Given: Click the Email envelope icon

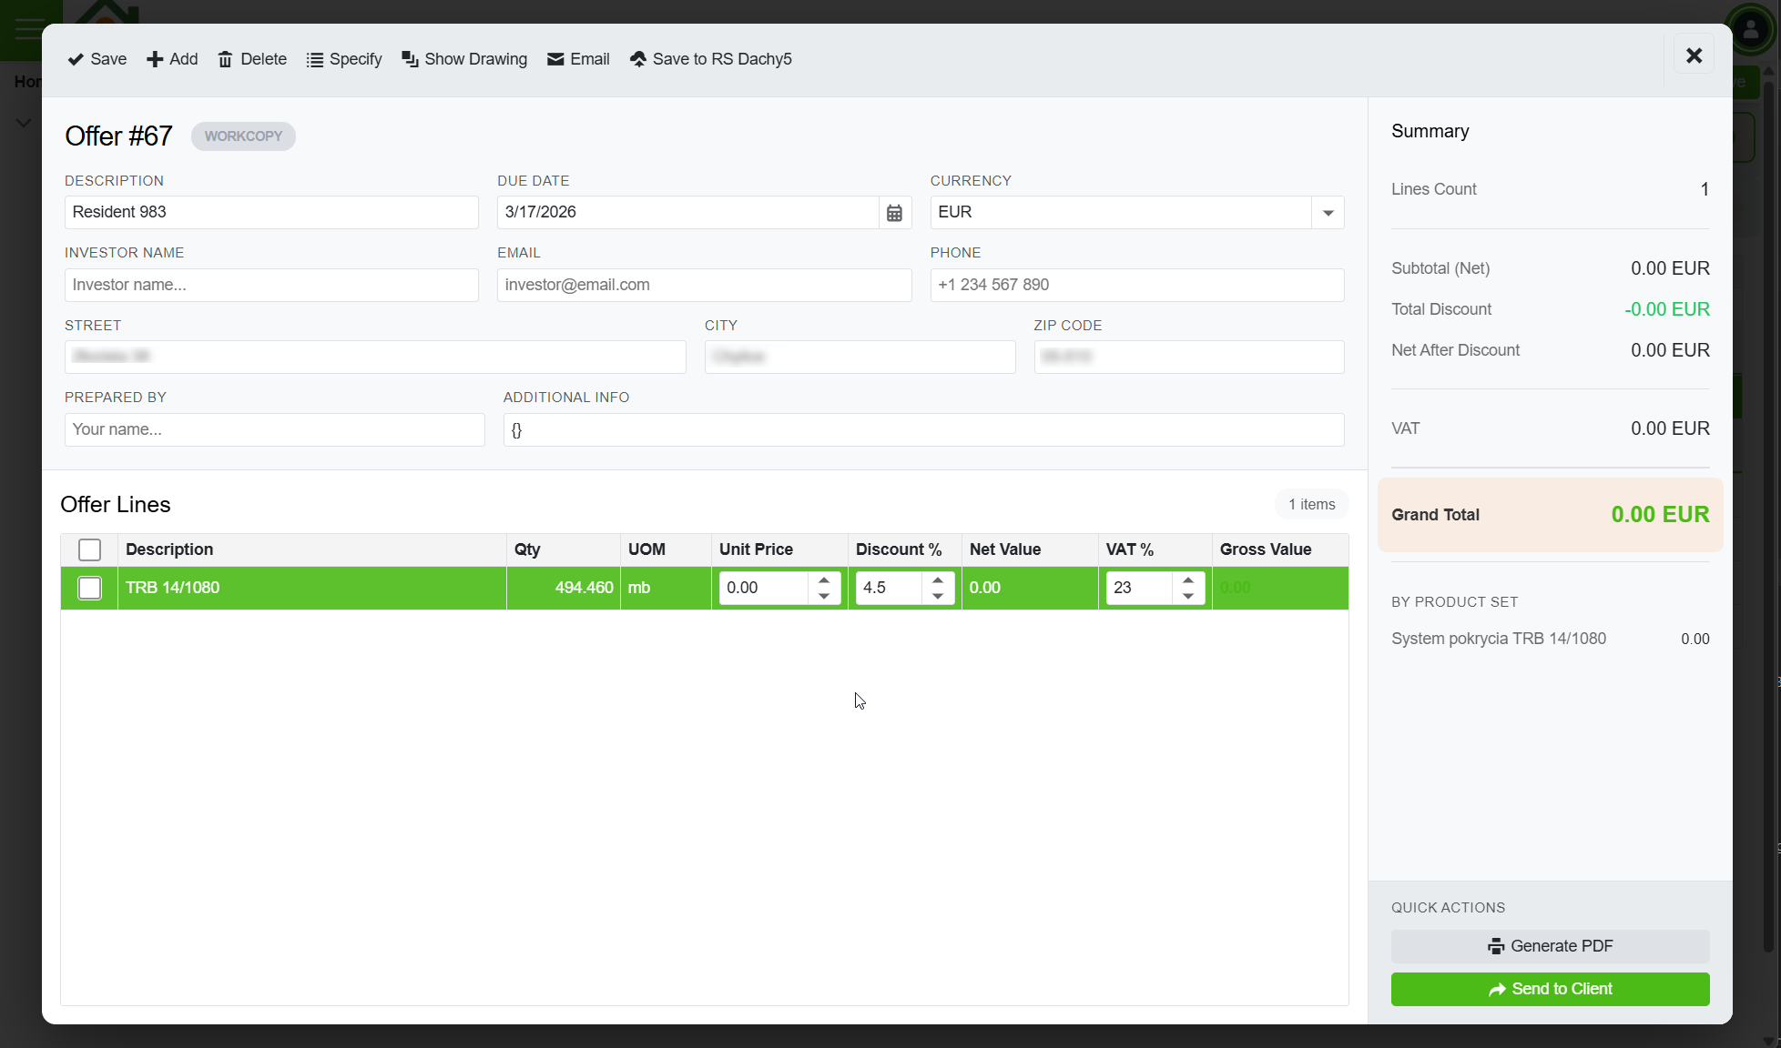Looking at the screenshot, I should pyautogui.click(x=555, y=59).
